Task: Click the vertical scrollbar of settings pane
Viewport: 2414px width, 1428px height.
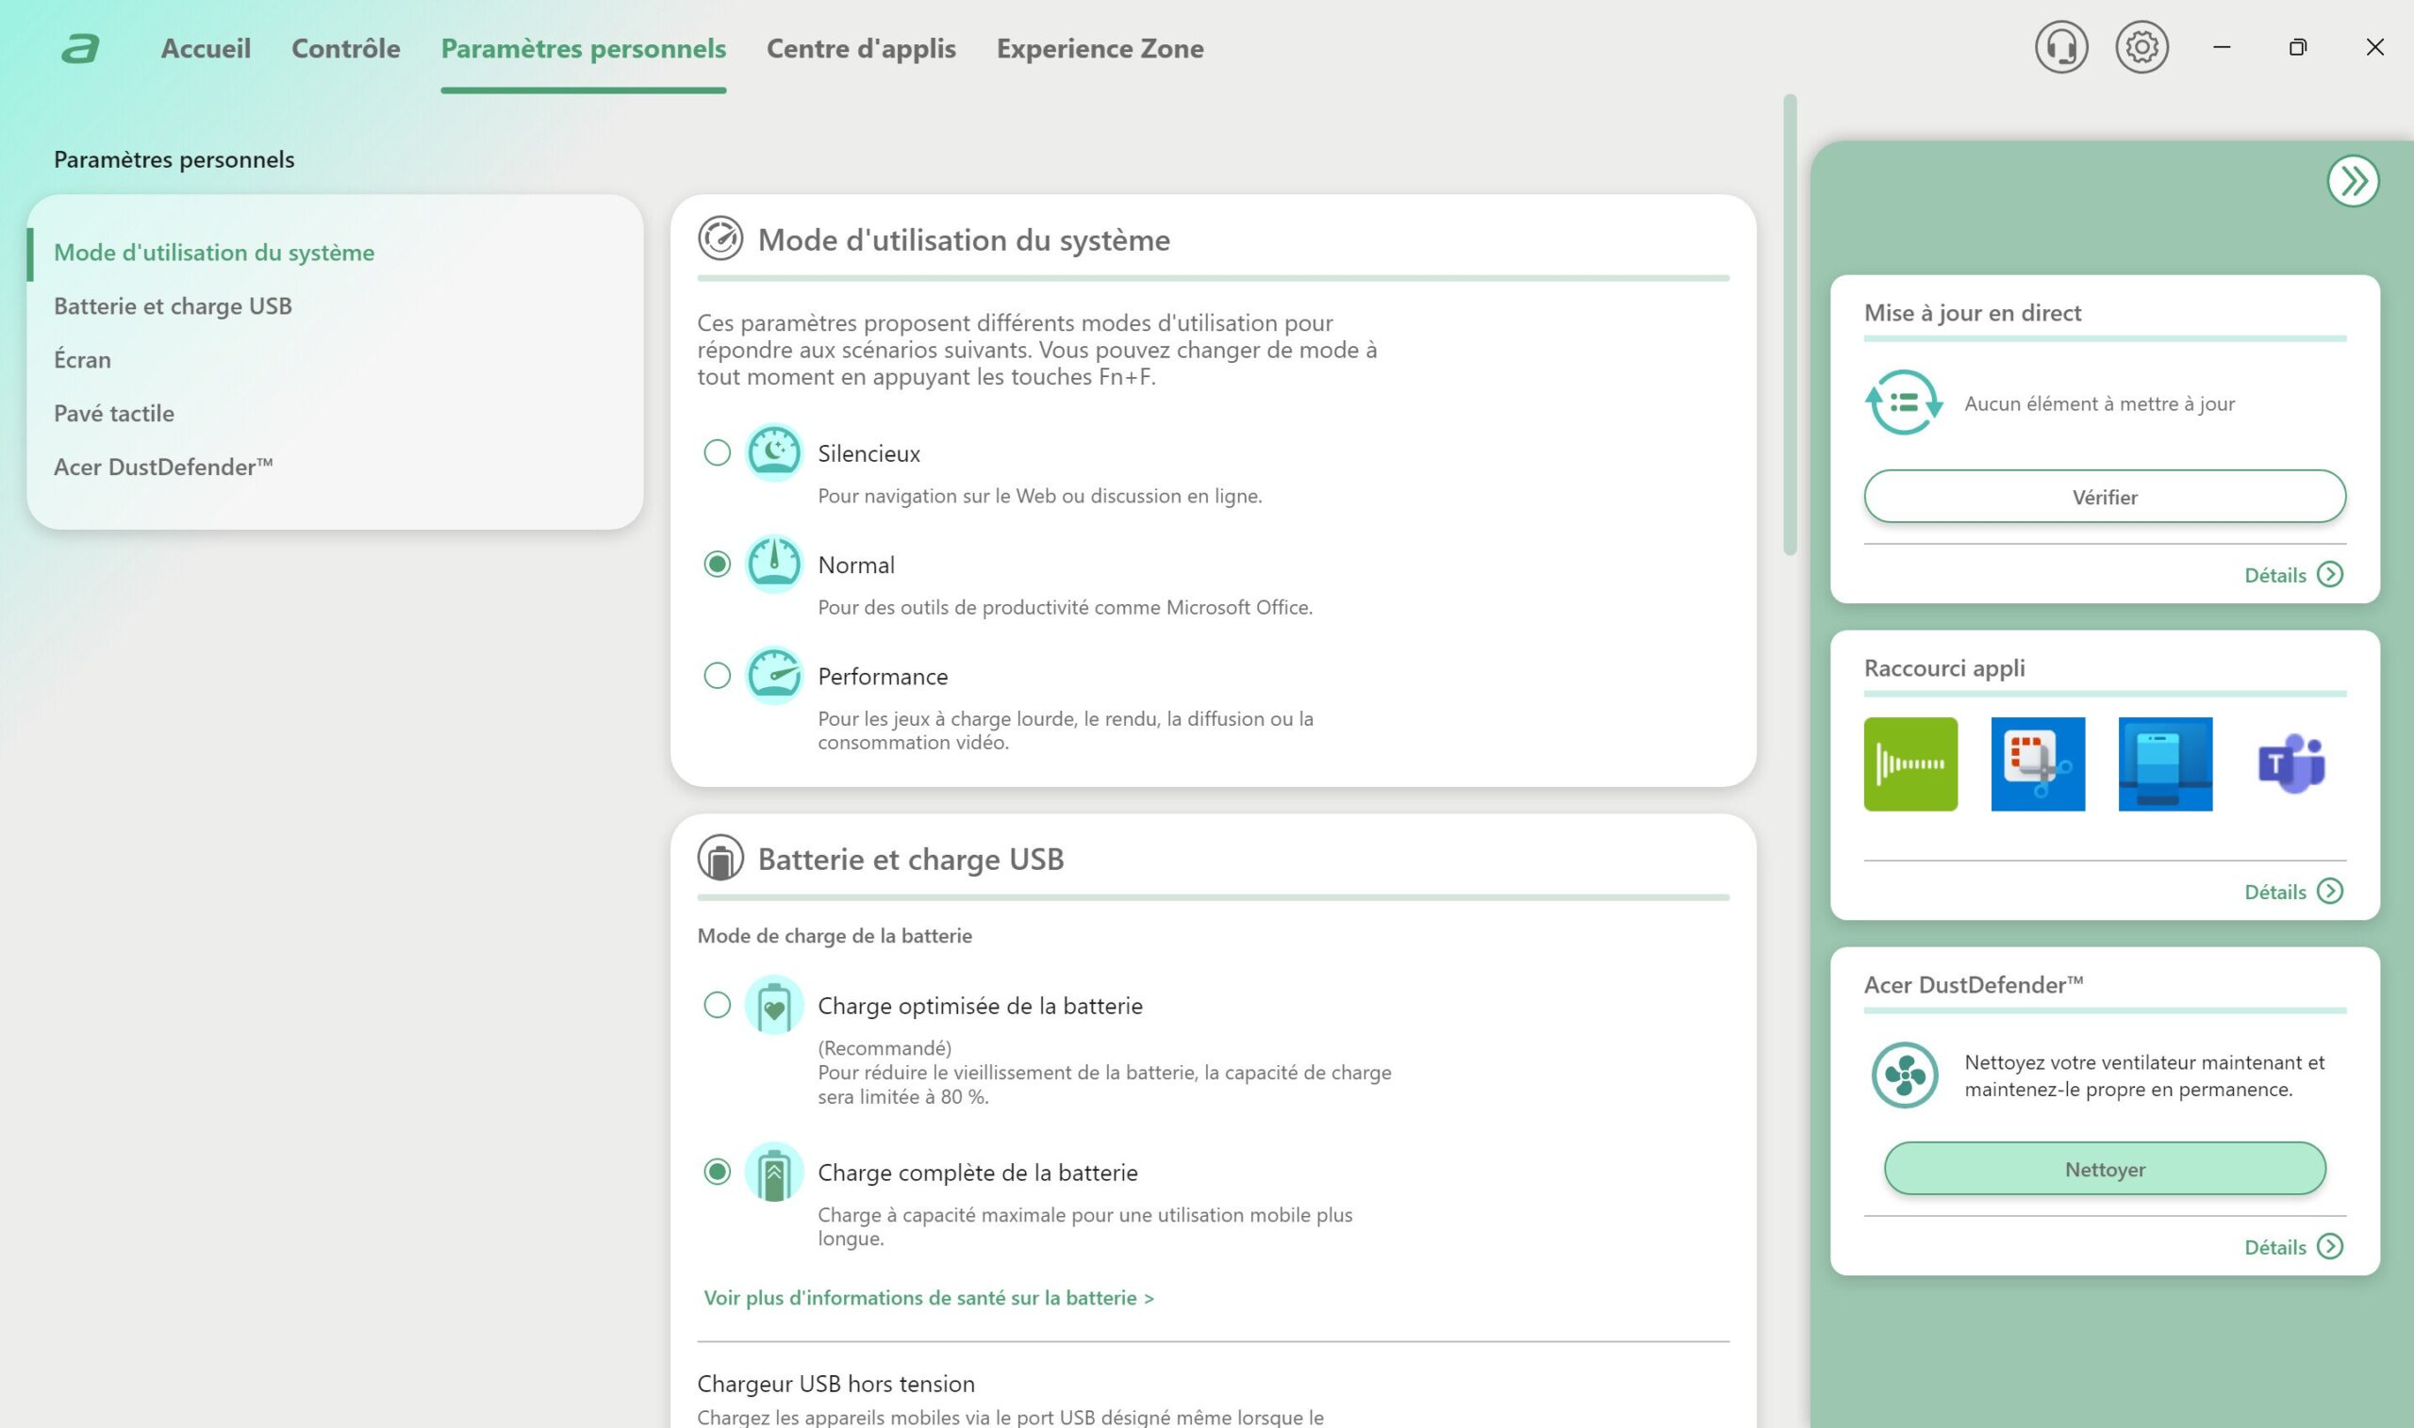Action: coord(1790,325)
